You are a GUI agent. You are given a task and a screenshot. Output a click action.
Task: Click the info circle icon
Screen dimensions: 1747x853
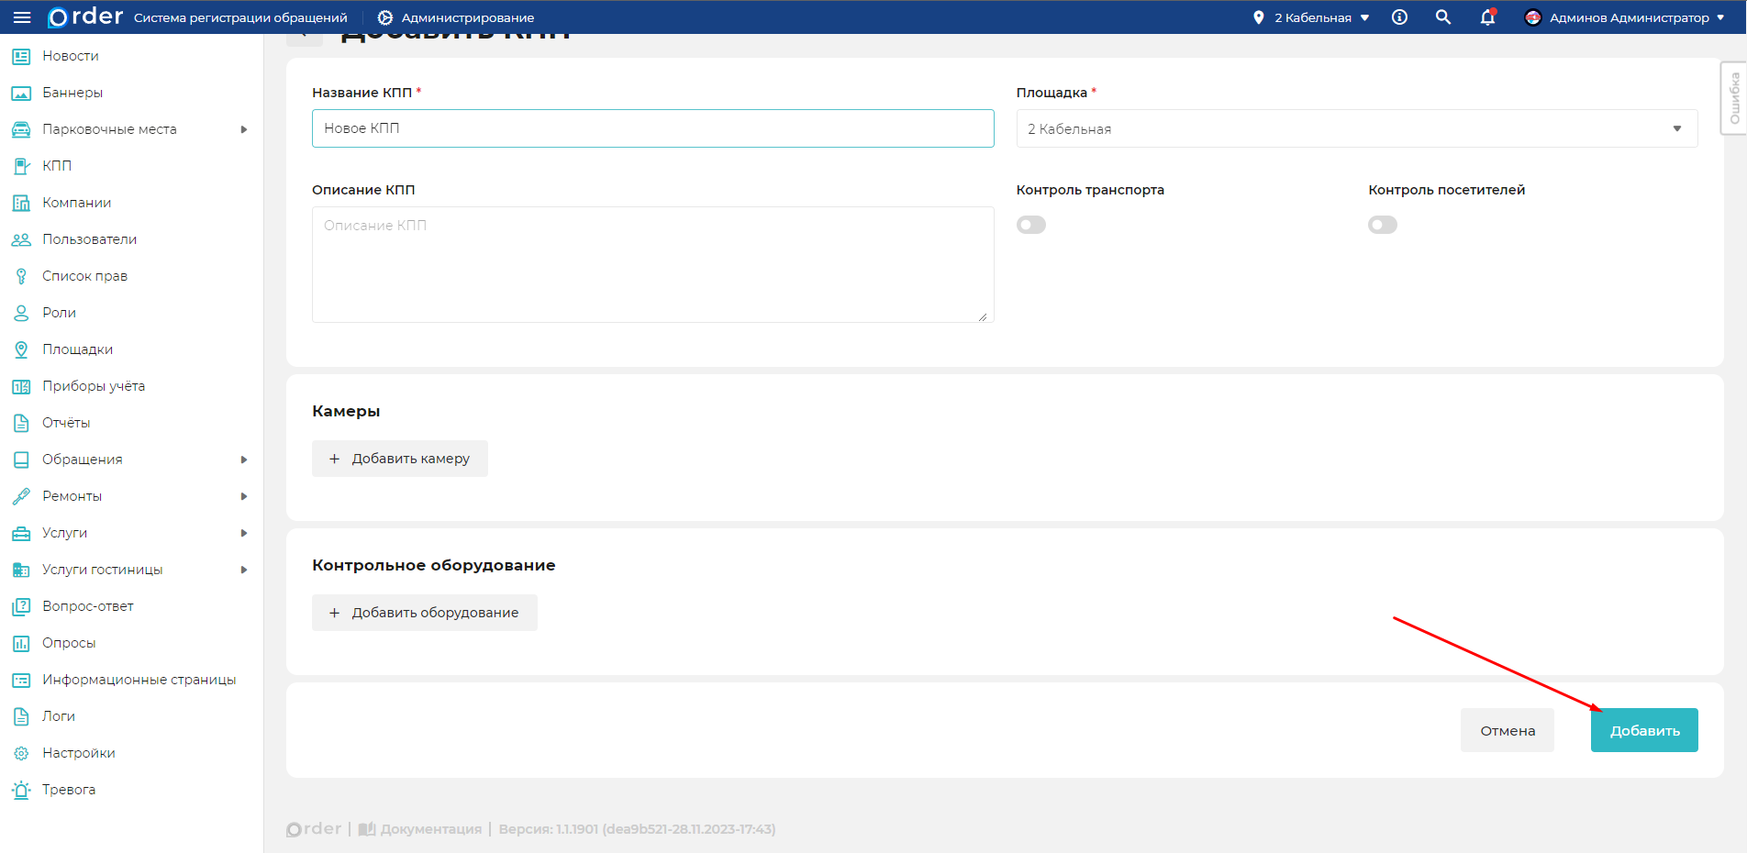point(1399,17)
